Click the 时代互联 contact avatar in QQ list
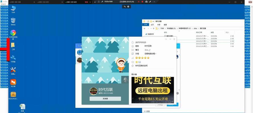This screenshot has height=113, width=253. click(79, 60)
